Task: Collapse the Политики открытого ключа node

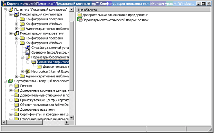Action: [28, 62]
